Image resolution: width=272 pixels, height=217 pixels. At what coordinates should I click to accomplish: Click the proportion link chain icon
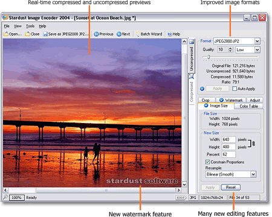(x=253, y=143)
